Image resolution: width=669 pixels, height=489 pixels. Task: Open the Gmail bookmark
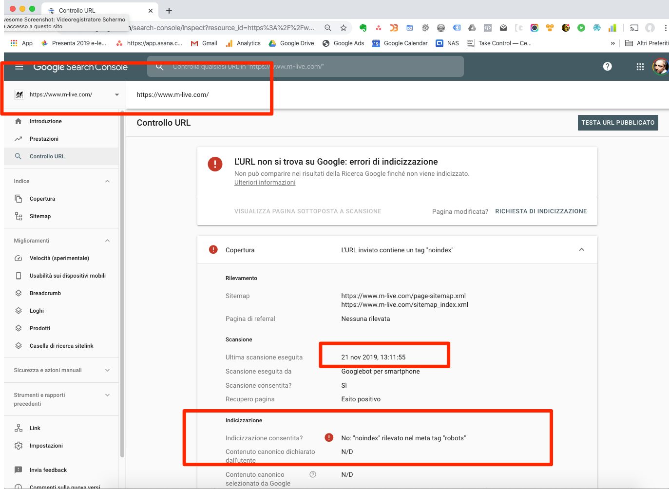tap(204, 43)
